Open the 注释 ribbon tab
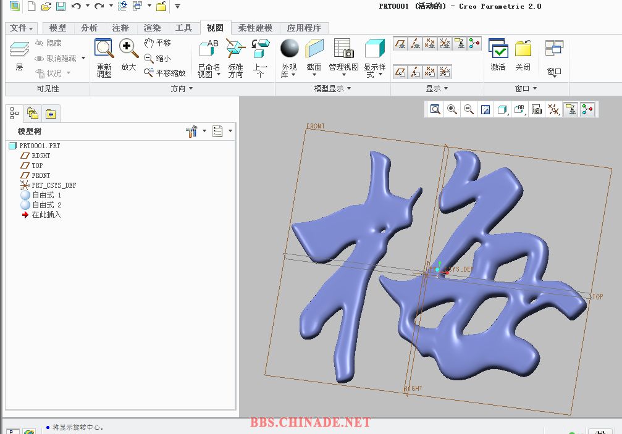The image size is (622, 434). [x=120, y=28]
